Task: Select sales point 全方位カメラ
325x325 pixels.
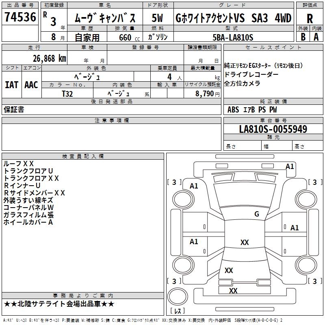Action: pyautogui.click(x=242, y=83)
